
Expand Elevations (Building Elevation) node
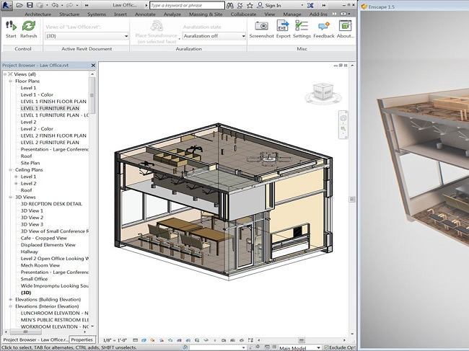(x=11, y=299)
